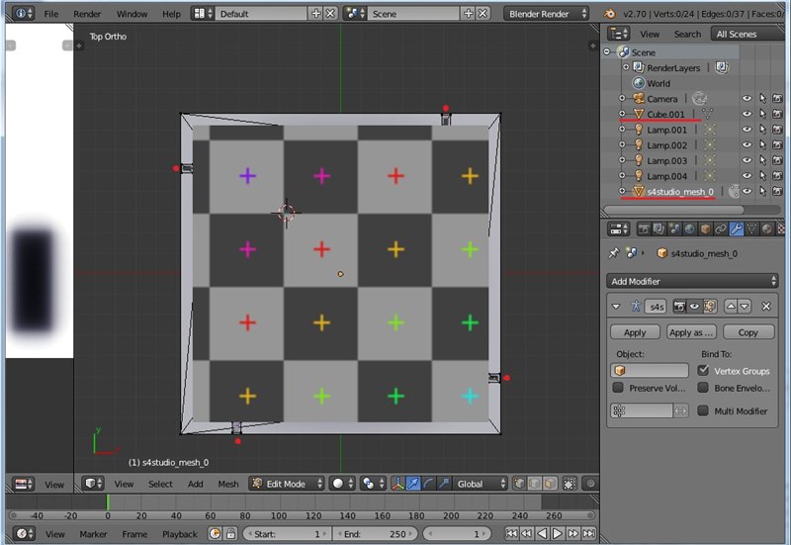The width and height of the screenshot is (791, 545).
Task: Toggle the 3D manipulator axes icon
Action: 397,484
